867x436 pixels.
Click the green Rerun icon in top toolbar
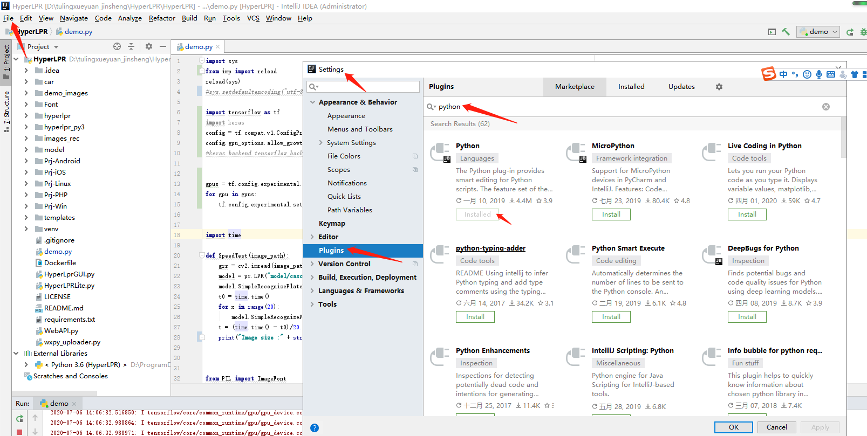[850, 32]
